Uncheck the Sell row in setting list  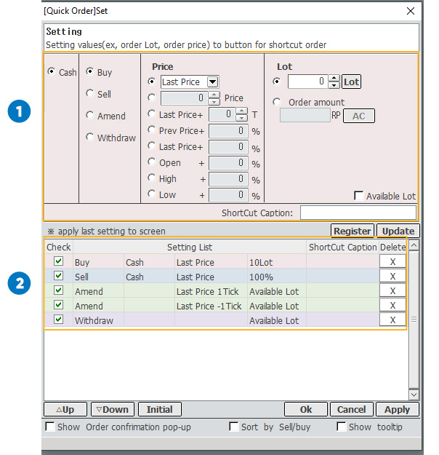click(x=58, y=277)
